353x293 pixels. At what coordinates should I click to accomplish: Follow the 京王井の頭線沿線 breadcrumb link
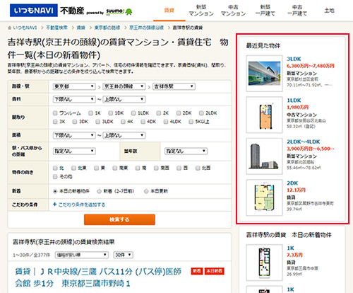click(x=146, y=28)
